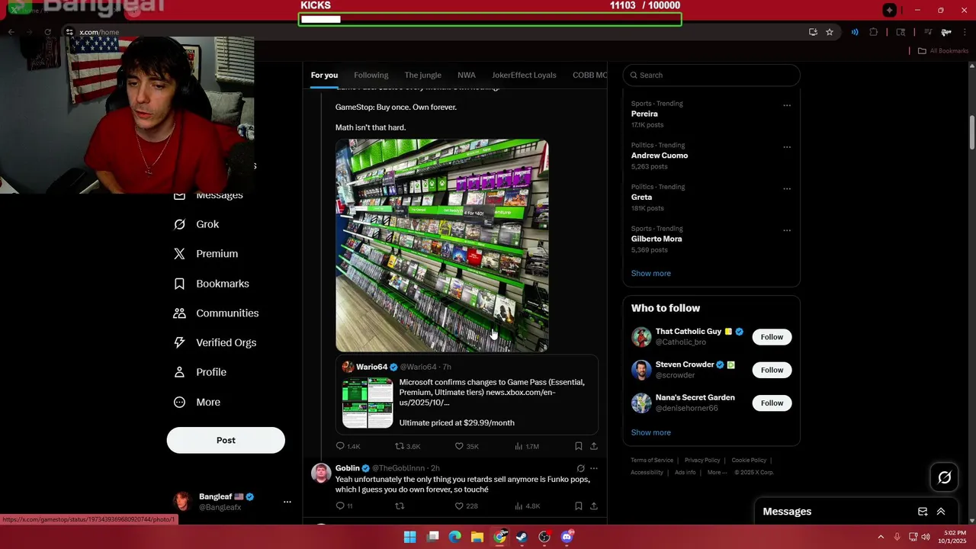Image resolution: width=976 pixels, height=549 pixels.
Task: Open Verified Orgs in the sidebar
Action: pos(215,342)
